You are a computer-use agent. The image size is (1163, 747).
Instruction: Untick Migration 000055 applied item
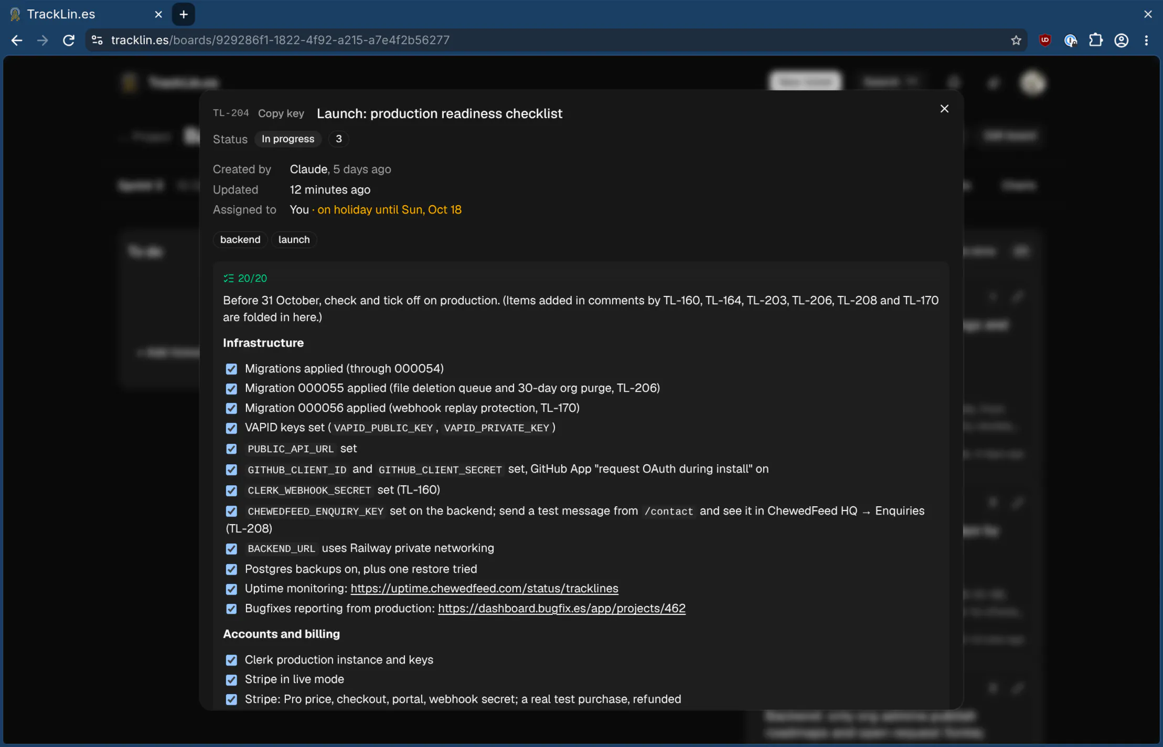[x=231, y=389]
